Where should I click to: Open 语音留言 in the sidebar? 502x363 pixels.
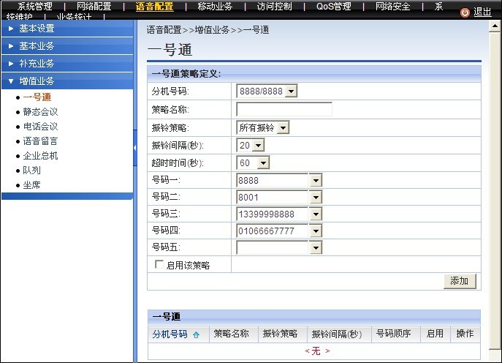[x=40, y=141]
